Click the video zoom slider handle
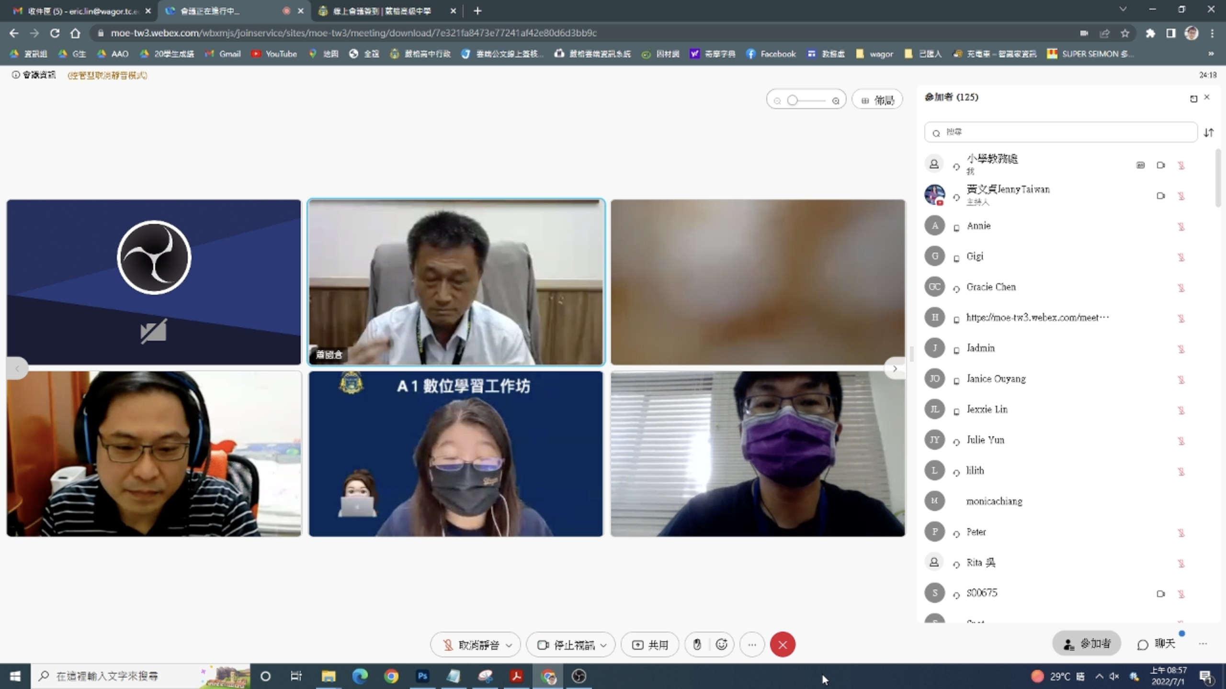This screenshot has height=689, width=1226. 793,100
